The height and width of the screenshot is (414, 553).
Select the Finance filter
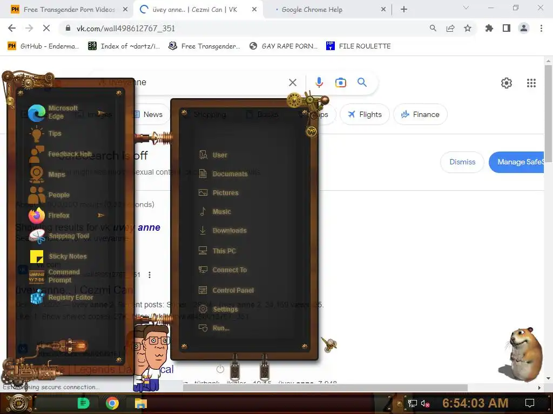pyautogui.click(x=420, y=114)
